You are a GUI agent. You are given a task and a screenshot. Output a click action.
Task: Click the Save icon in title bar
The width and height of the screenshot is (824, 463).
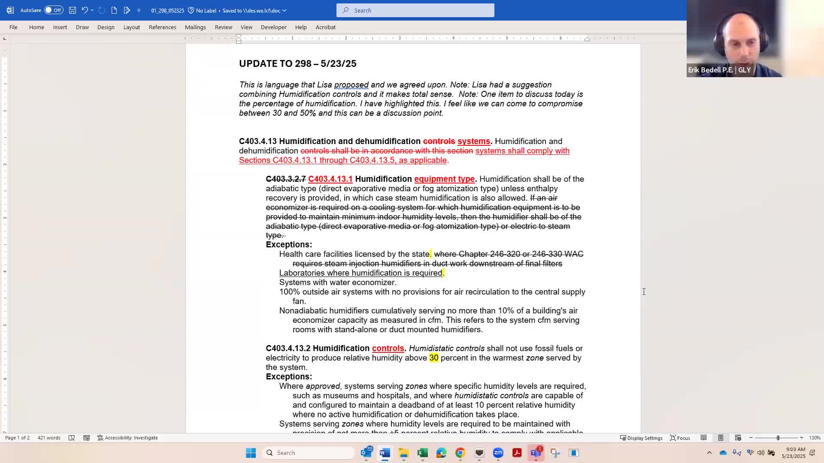[73, 10]
